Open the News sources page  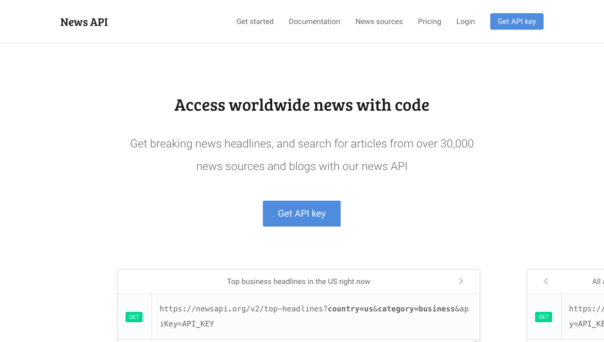point(379,22)
